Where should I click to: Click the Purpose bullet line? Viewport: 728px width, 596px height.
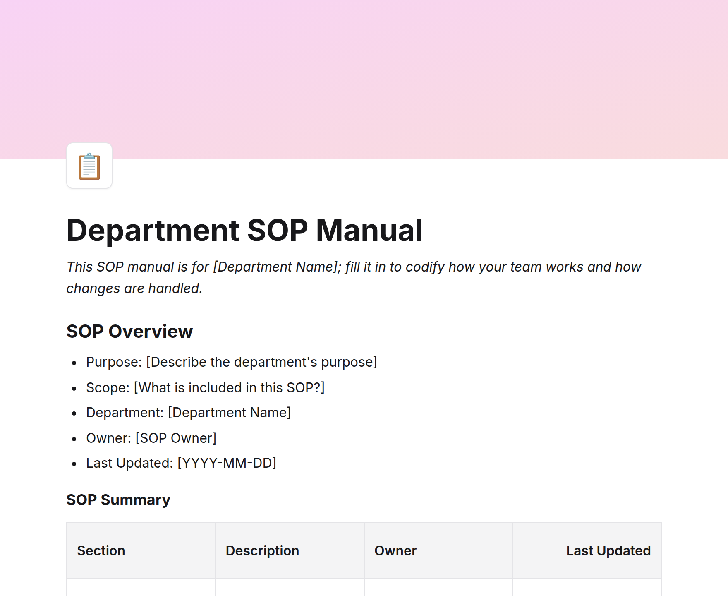click(232, 362)
